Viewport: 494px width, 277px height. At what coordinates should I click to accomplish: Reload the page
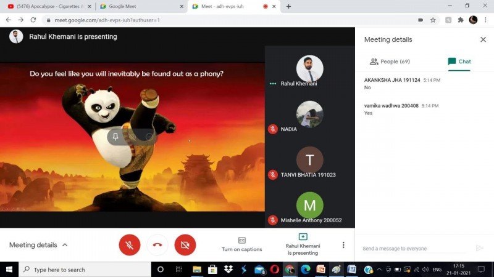point(33,20)
